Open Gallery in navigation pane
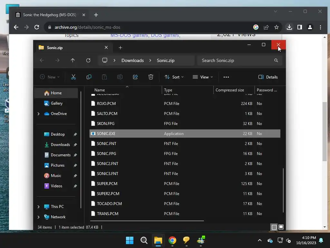This screenshot has width=330, height=248. pyautogui.click(x=57, y=103)
